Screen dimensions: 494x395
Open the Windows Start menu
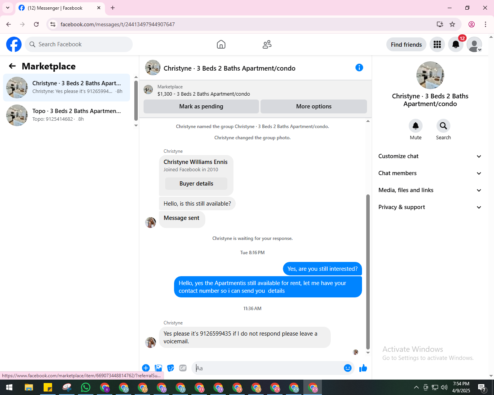pos(9,387)
